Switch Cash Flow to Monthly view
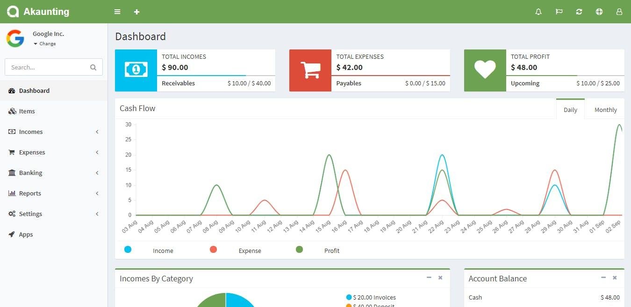This screenshot has height=307, width=631. pyautogui.click(x=605, y=109)
